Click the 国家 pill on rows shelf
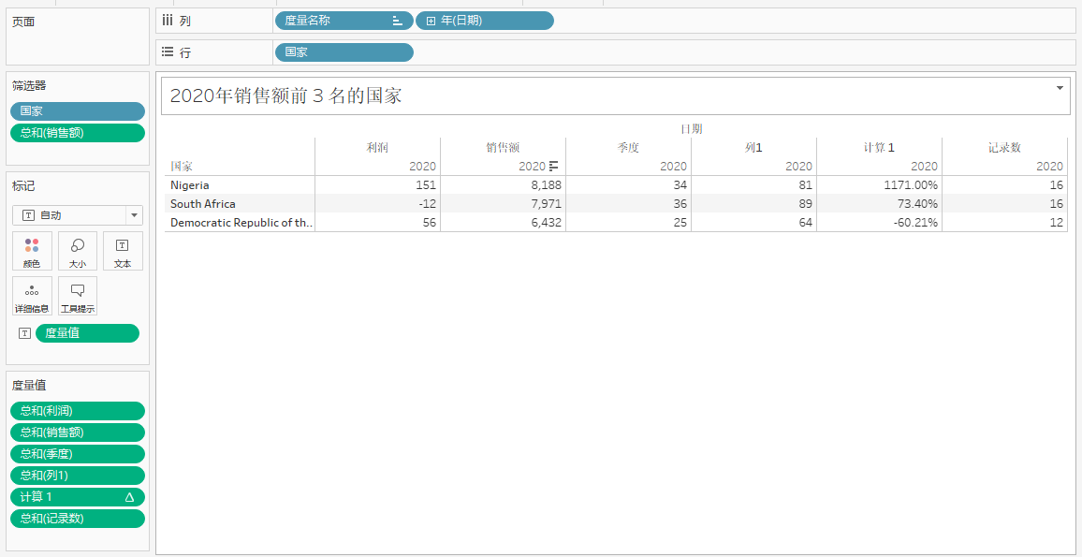Viewport: 1082px width, 557px height. click(344, 52)
